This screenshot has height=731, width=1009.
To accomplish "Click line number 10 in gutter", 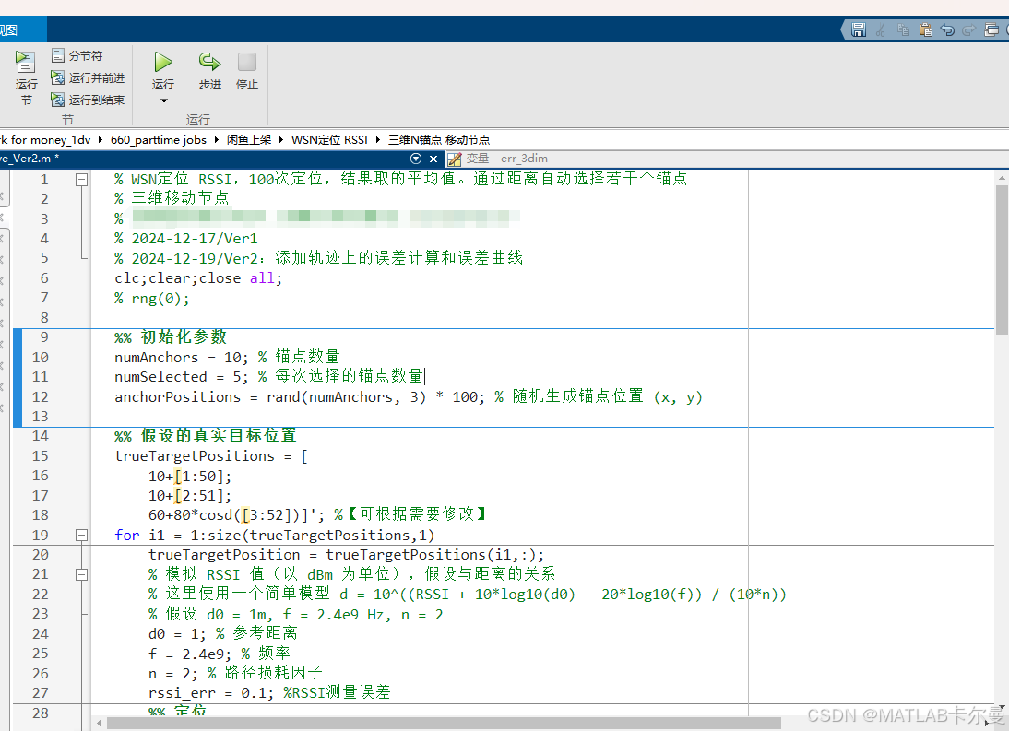I will (x=40, y=358).
